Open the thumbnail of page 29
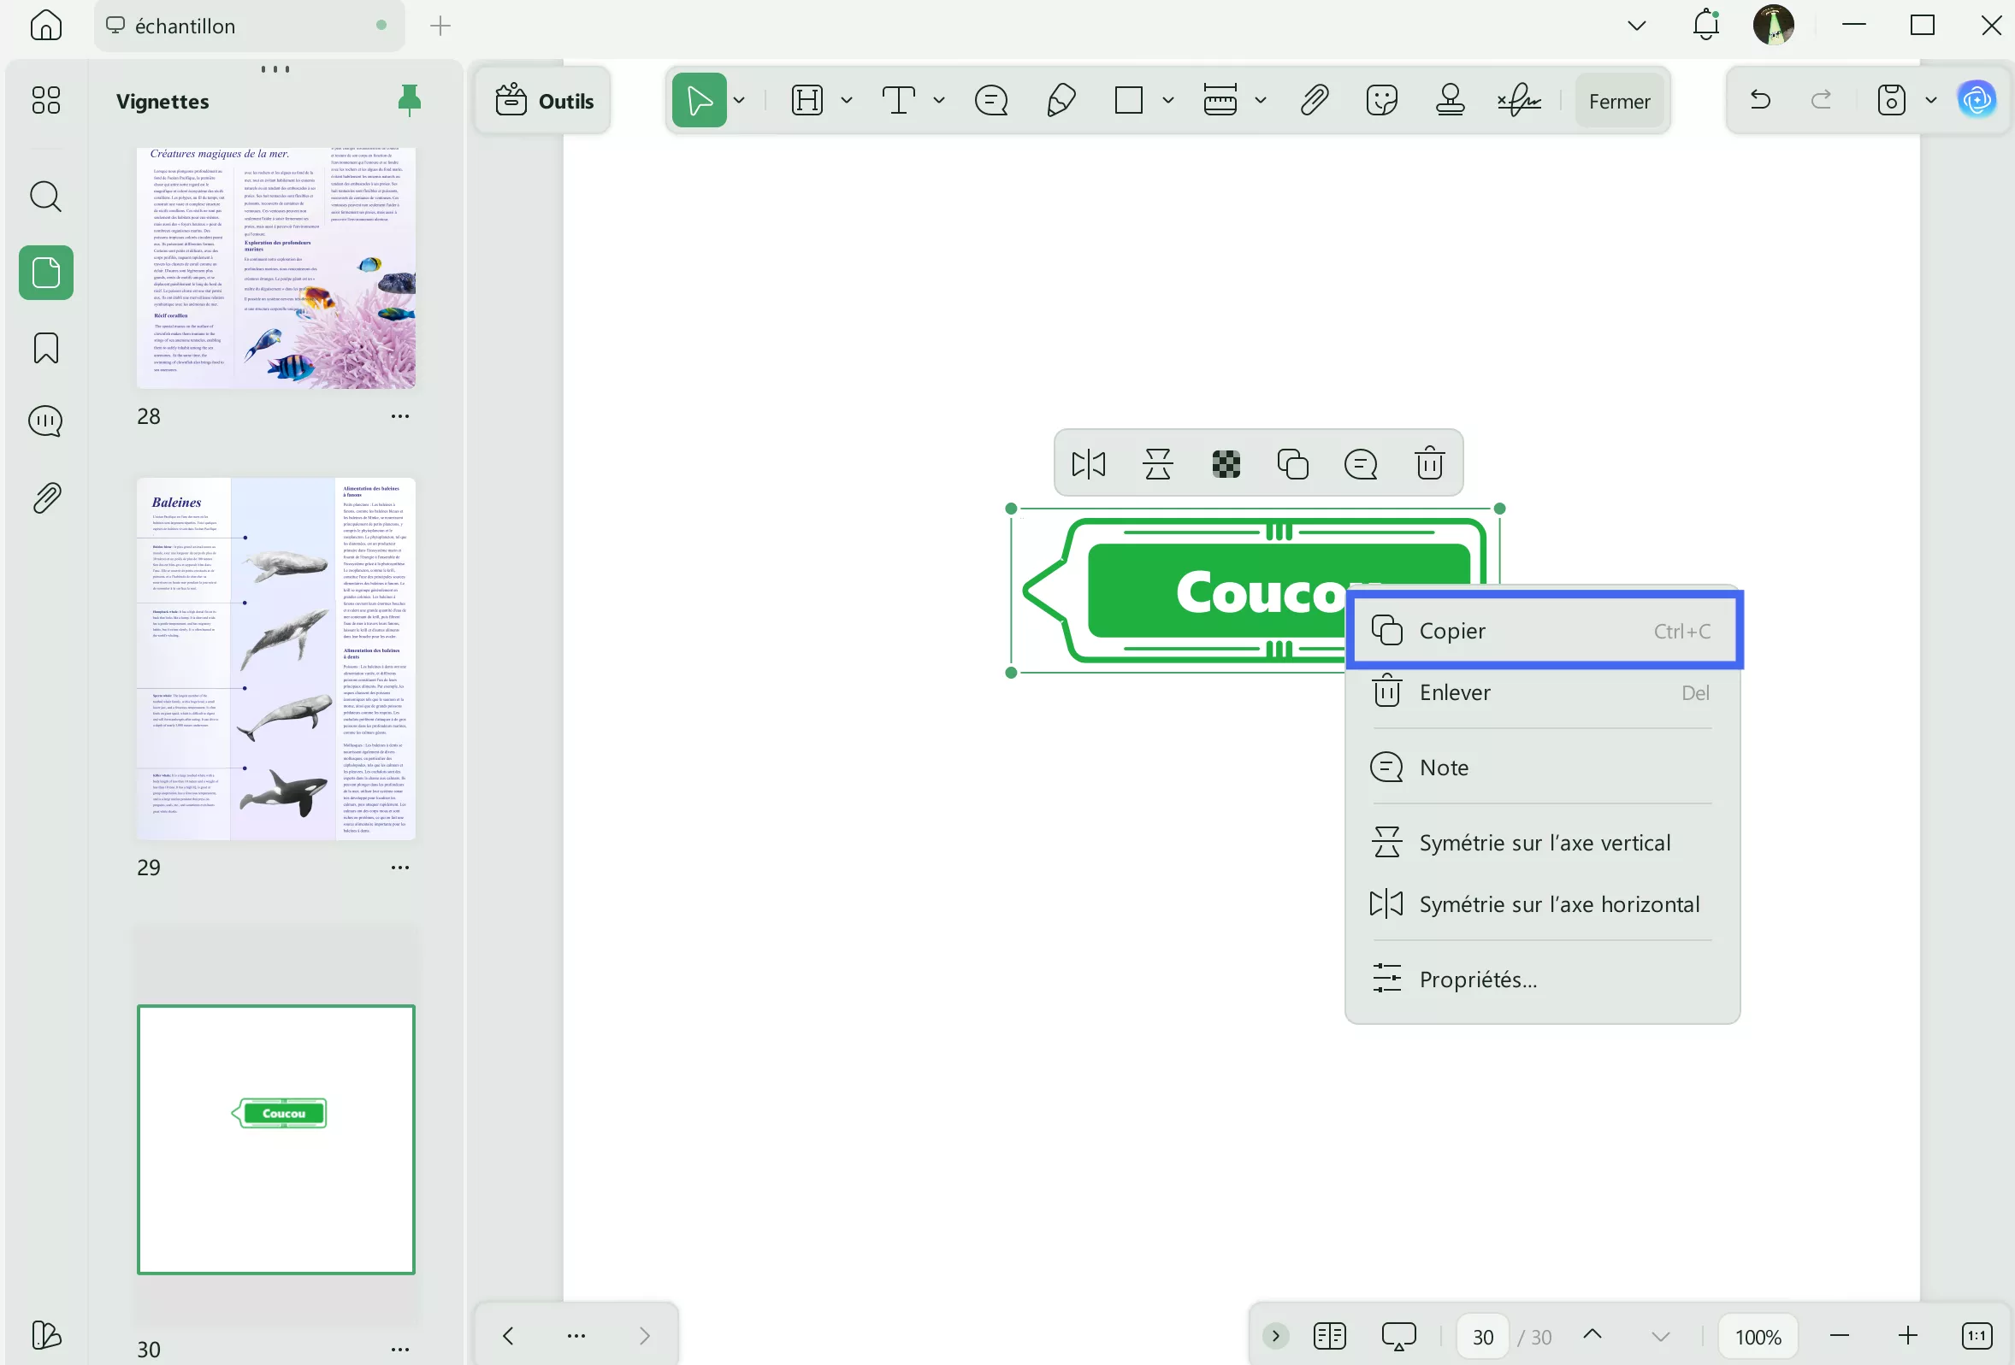The image size is (2015, 1365). coord(275,659)
